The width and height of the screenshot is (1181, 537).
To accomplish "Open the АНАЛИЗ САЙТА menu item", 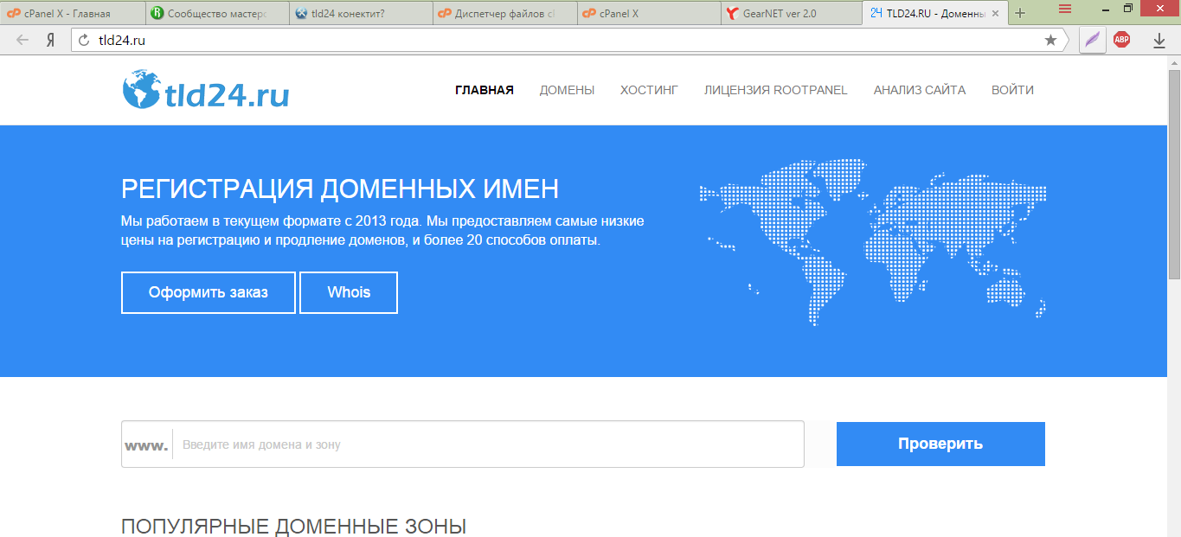I will pos(919,90).
